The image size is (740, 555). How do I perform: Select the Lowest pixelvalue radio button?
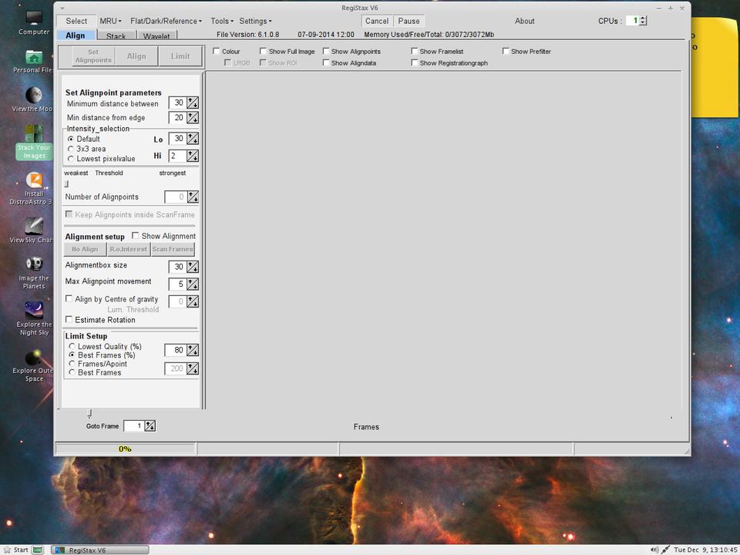pyautogui.click(x=72, y=159)
